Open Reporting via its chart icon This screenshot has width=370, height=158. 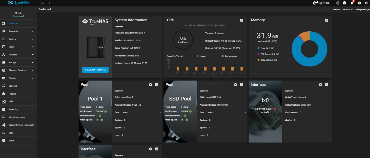(4, 109)
